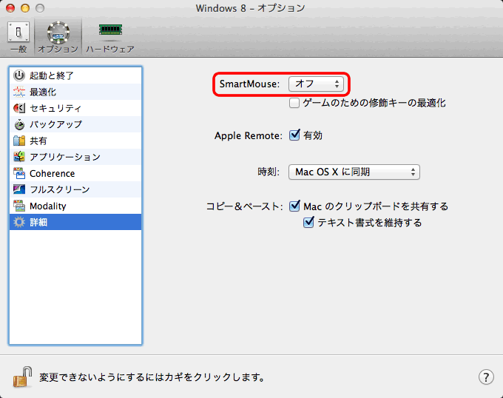Open the 一般 (General) toolbar tab
Viewport: 503px width, 398px height.
(18, 37)
